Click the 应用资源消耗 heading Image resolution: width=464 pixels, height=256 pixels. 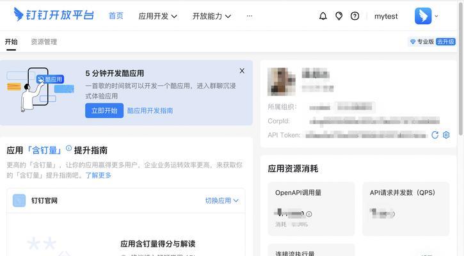[x=293, y=169]
